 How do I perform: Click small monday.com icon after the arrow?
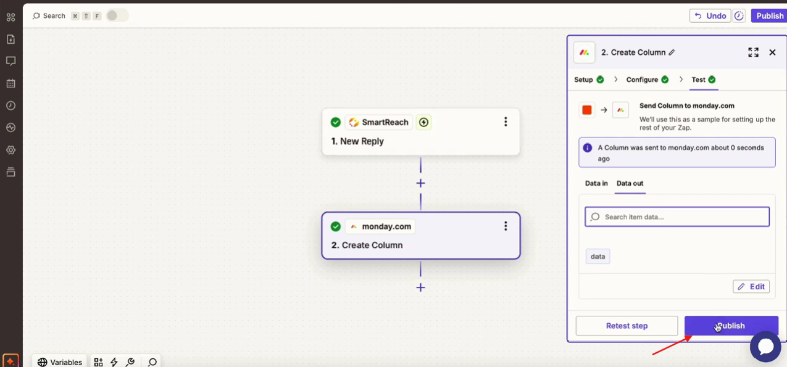point(620,110)
